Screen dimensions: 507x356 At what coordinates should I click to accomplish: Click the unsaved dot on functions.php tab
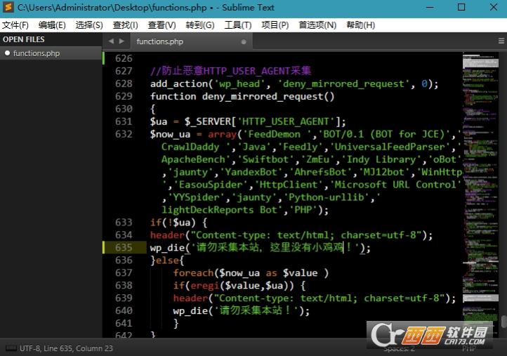pos(244,41)
